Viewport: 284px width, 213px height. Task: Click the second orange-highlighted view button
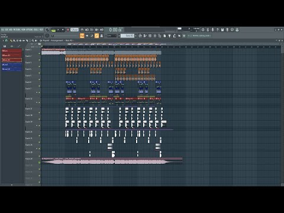pos(96,35)
